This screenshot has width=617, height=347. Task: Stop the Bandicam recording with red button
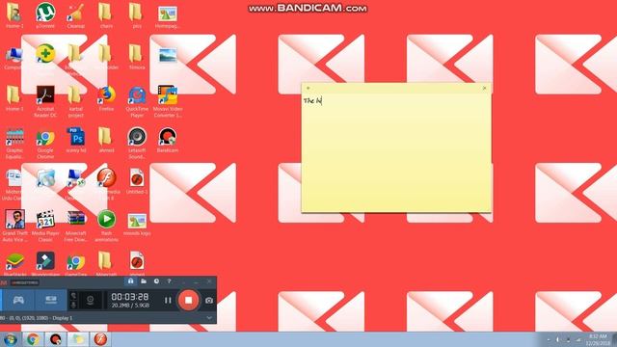tap(189, 300)
